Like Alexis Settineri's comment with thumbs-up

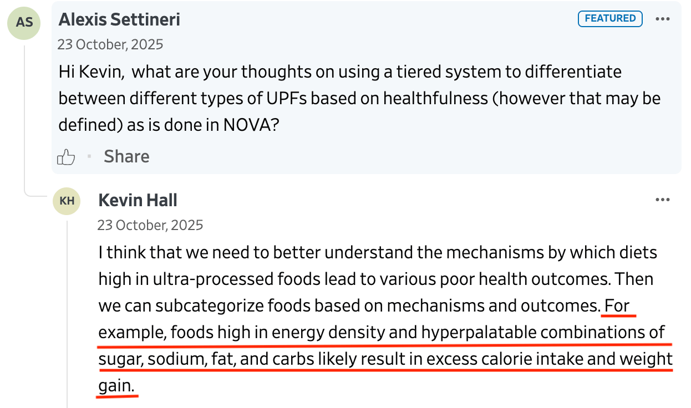tap(66, 157)
